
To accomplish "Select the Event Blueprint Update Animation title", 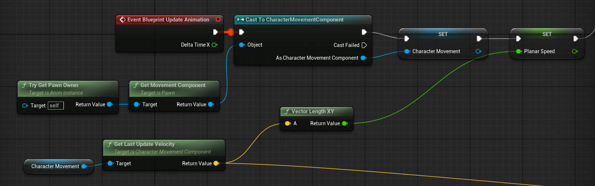I will [x=168, y=20].
